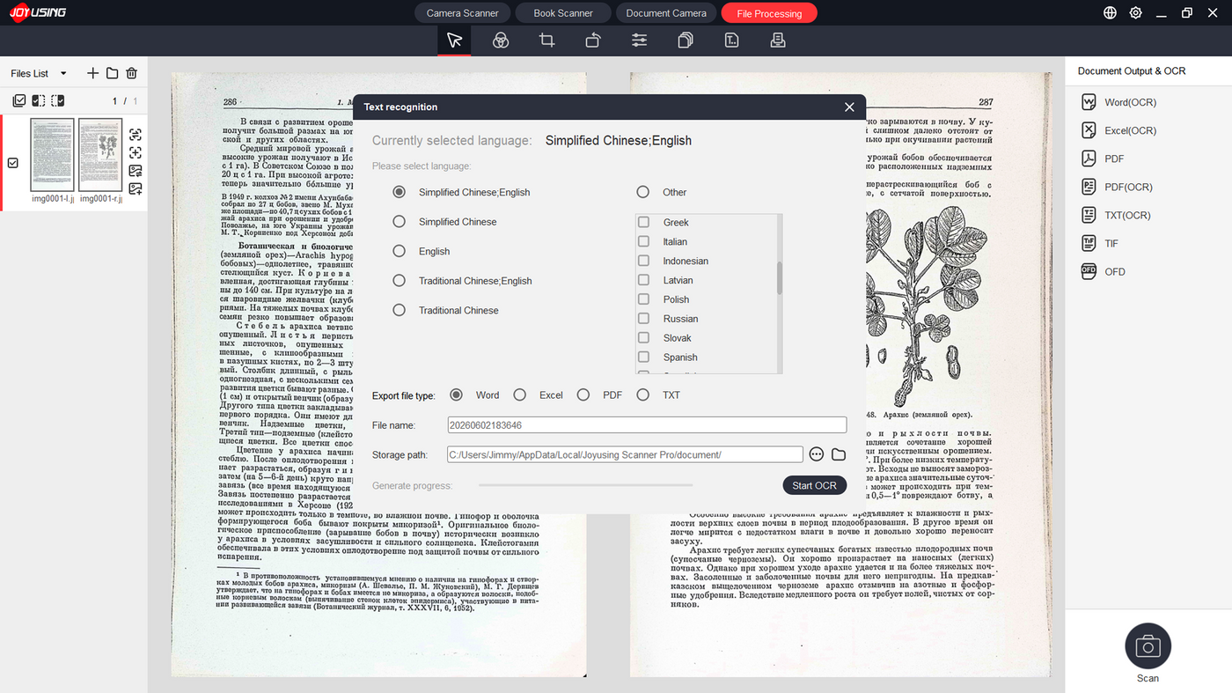Switch to Camera Scanner tab
1232x693 pixels.
point(462,13)
